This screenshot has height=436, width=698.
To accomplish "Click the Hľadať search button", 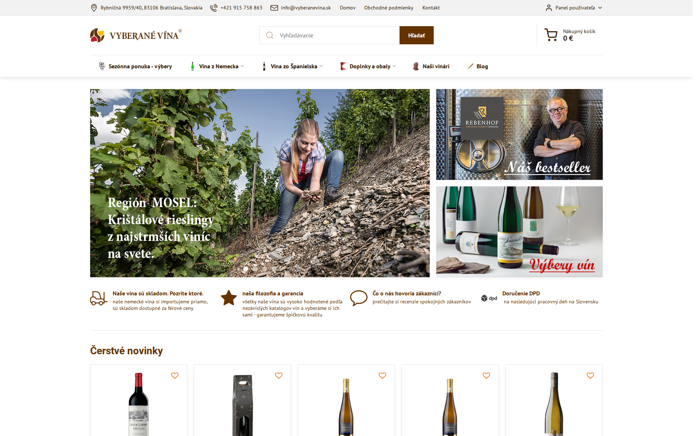I will coord(416,35).
